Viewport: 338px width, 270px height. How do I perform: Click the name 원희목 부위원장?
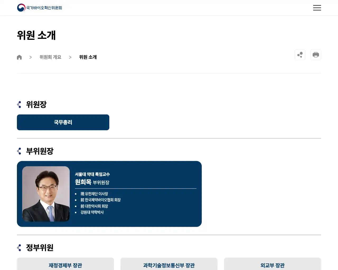click(x=92, y=182)
